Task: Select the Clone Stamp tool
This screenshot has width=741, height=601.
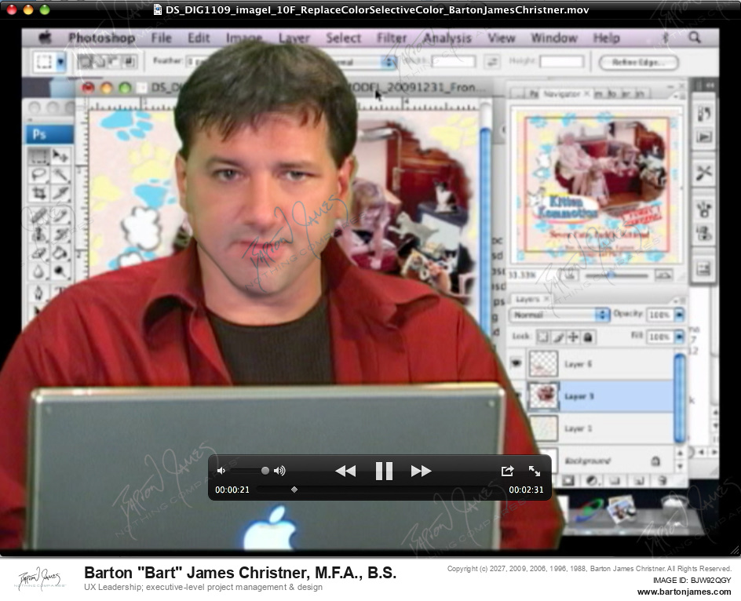Action: (38, 235)
